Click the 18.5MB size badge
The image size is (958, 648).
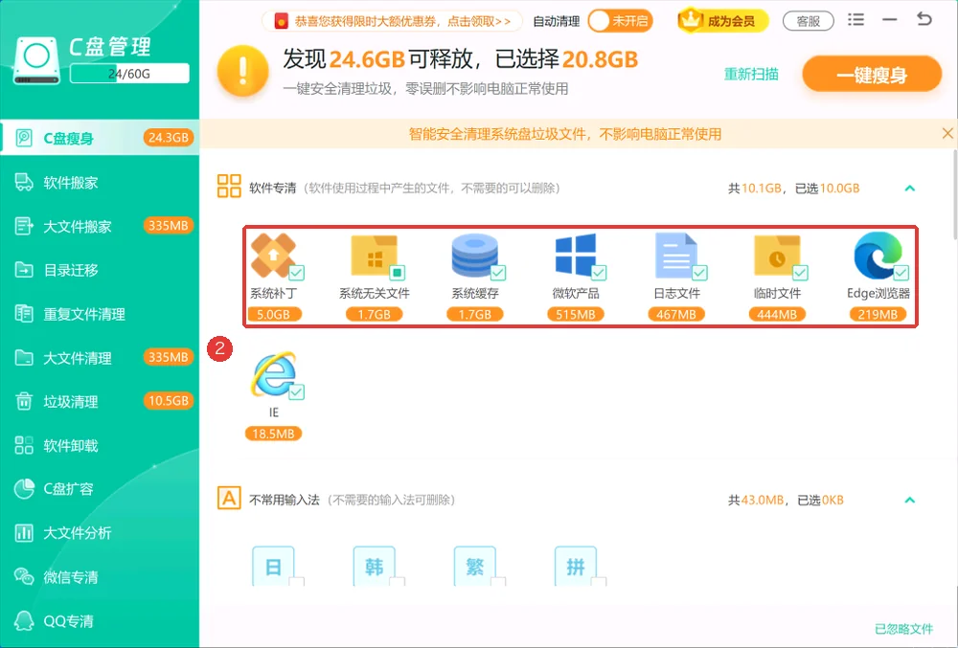pyautogui.click(x=273, y=434)
